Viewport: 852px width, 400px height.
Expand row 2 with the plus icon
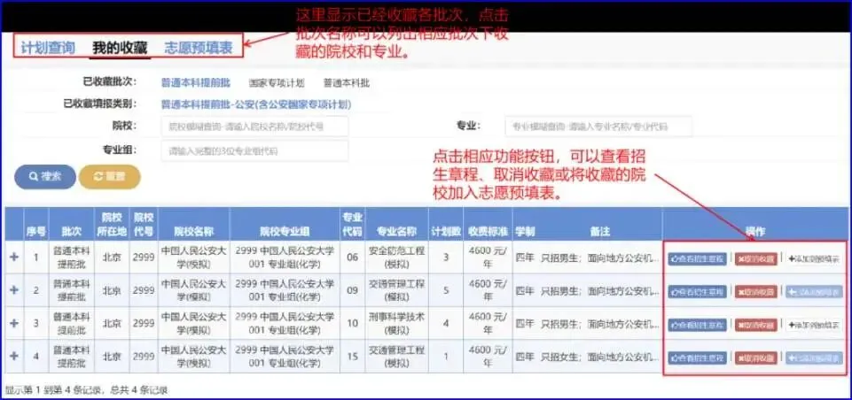[x=14, y=290]
